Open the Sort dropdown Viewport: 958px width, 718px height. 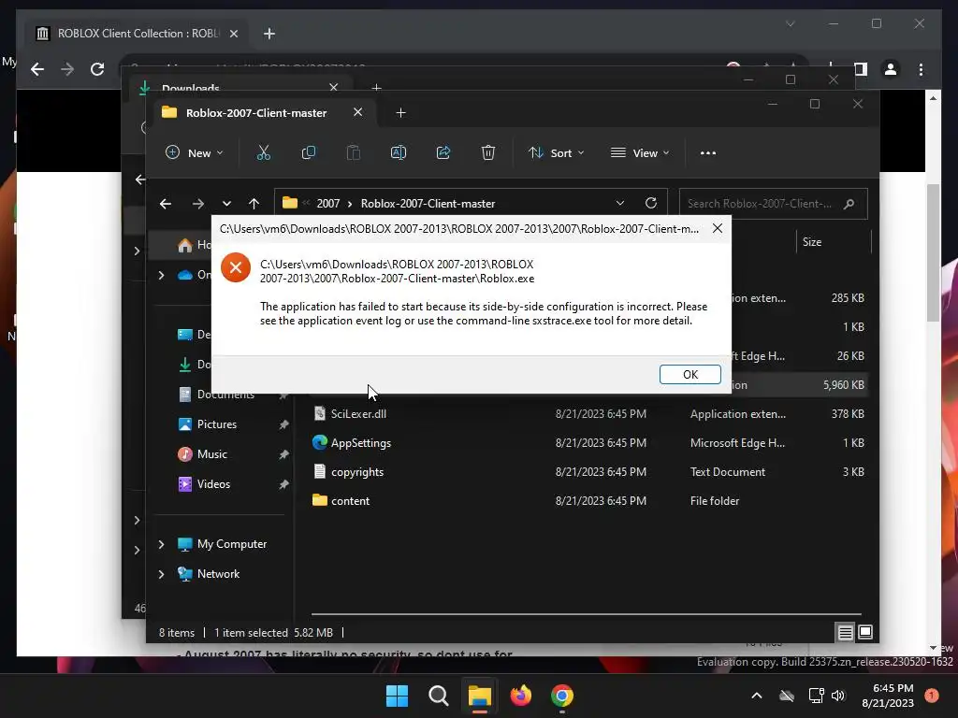click(x=556, y=152)
